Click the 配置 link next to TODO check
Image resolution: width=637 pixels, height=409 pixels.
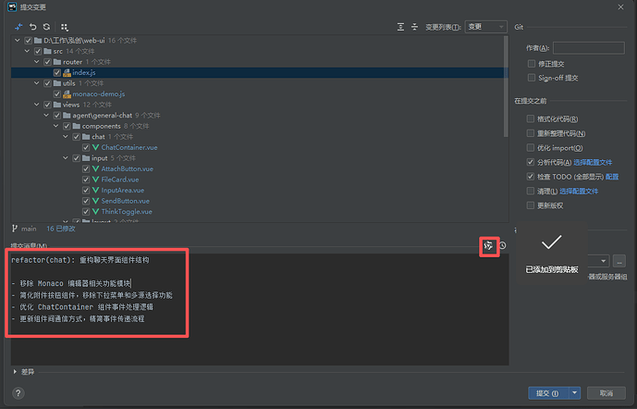[612, 177]
